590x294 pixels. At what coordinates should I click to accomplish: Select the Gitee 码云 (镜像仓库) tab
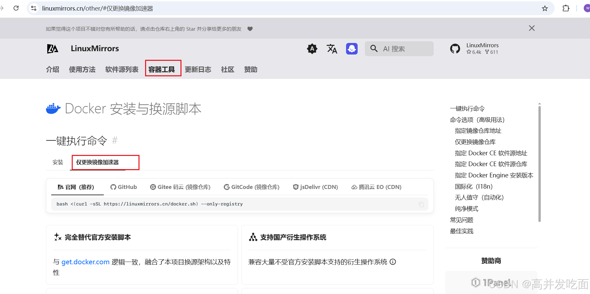180,187
